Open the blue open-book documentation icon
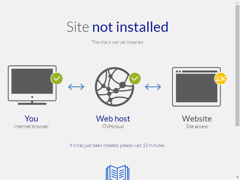The height and width of the screenshot is (180, 240). [118, 172]
